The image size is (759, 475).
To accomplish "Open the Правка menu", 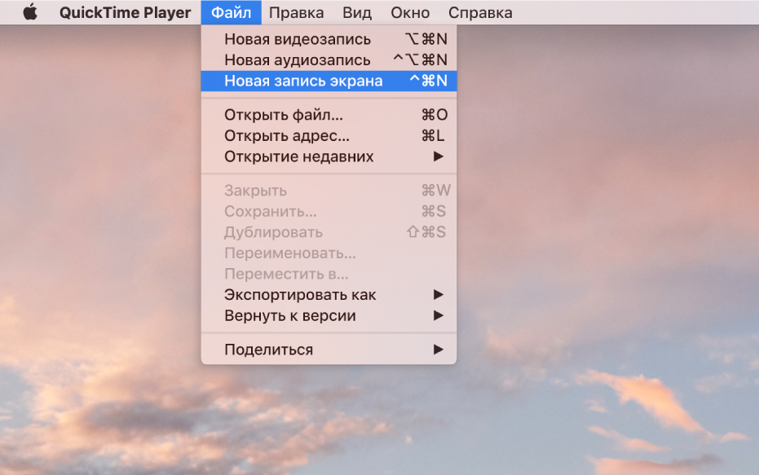I will pos(296,12).
